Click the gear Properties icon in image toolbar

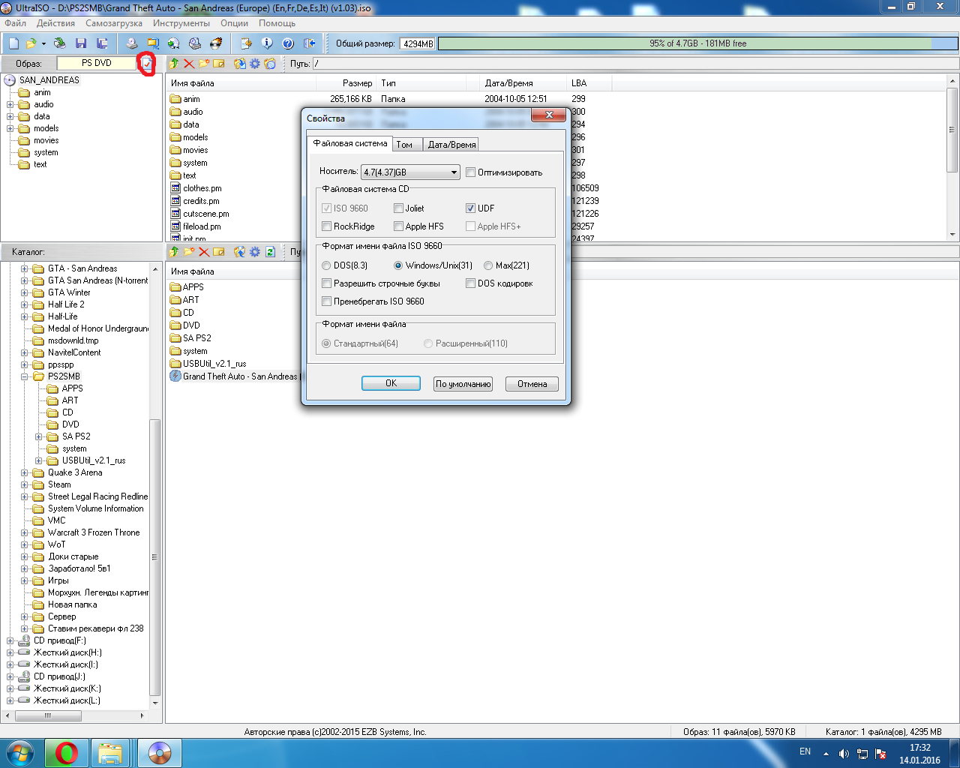tap(255, 64)
